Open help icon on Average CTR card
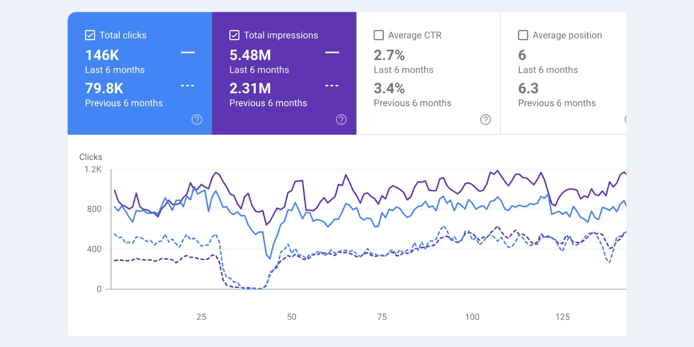 click(x=486, y=120)
